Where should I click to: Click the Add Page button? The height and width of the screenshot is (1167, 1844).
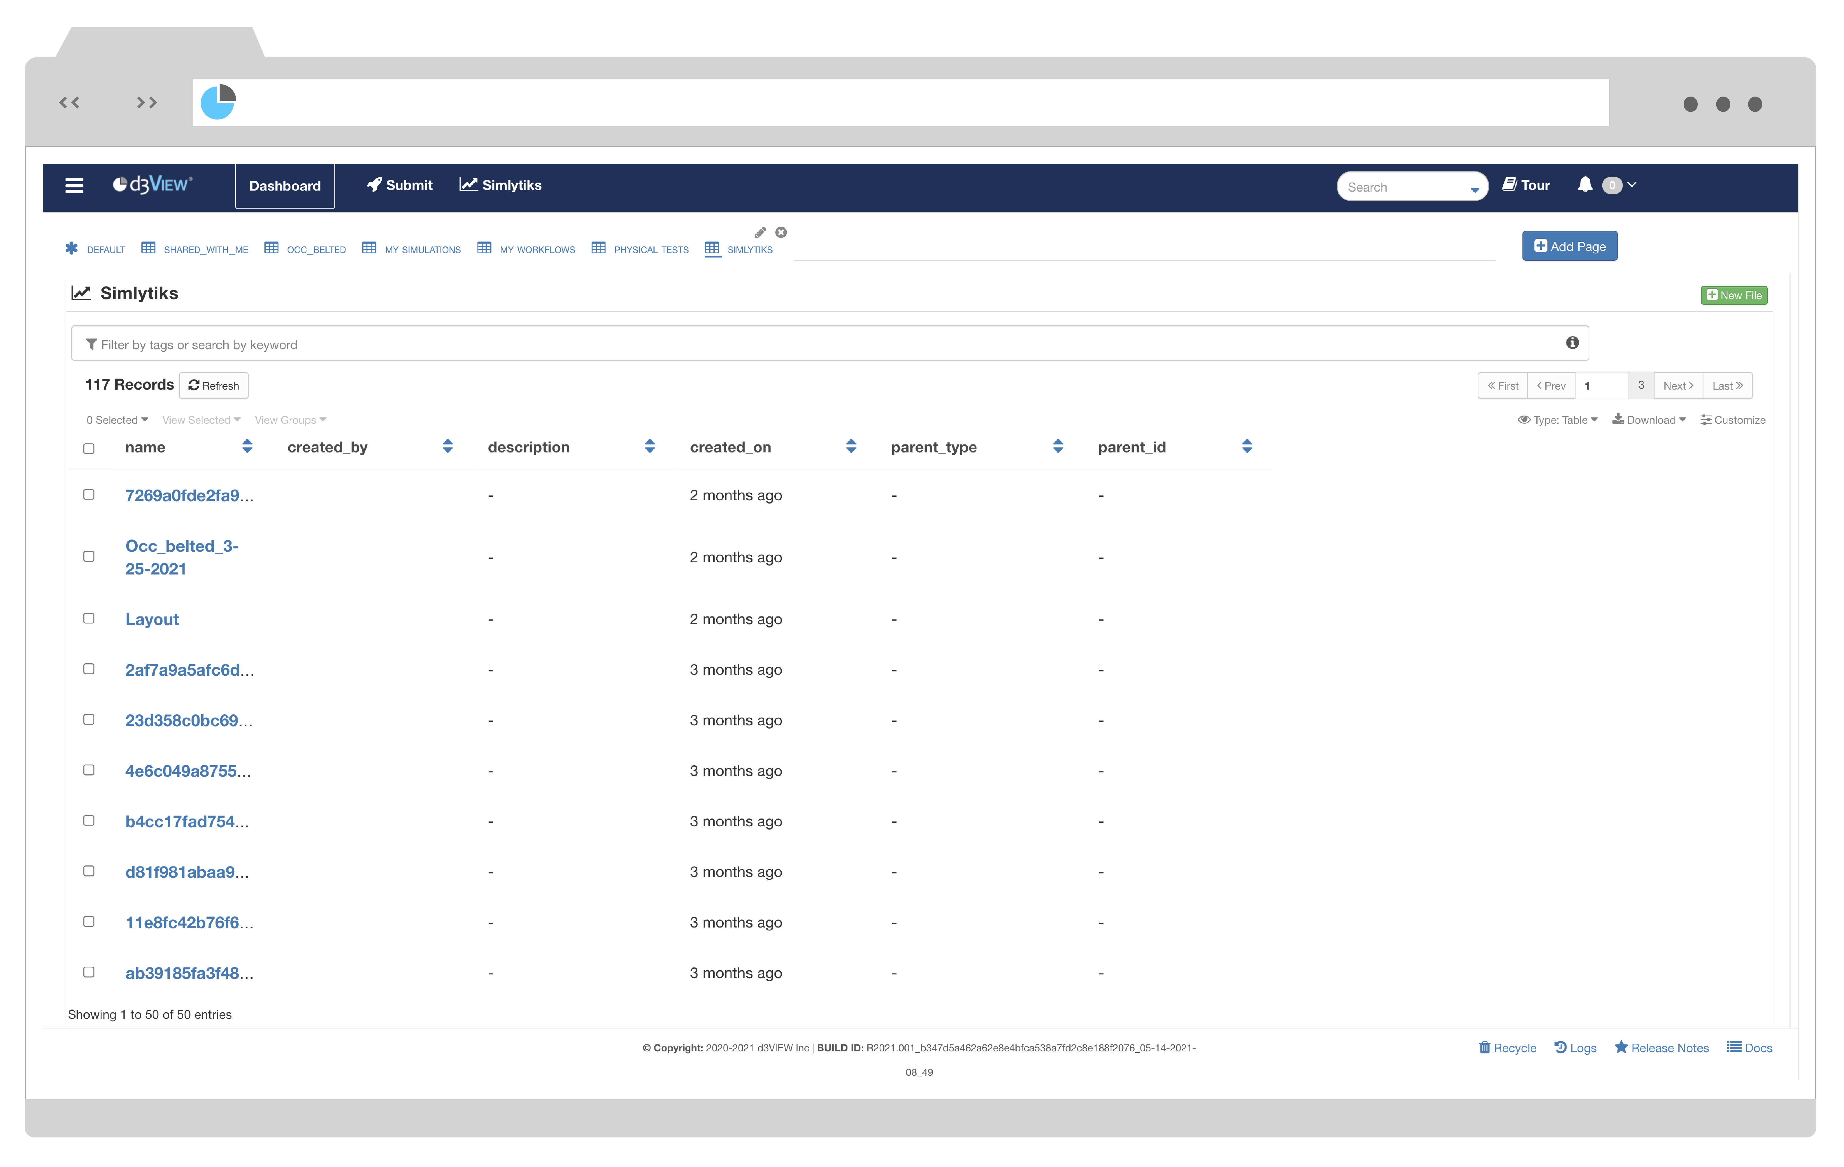pyautogui.click(x=1570, y=246)
